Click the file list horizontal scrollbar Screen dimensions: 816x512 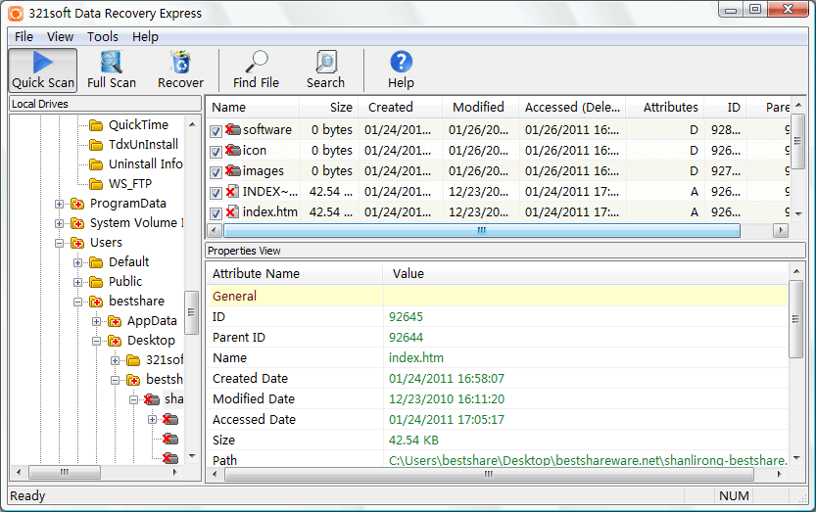[481, 231]
